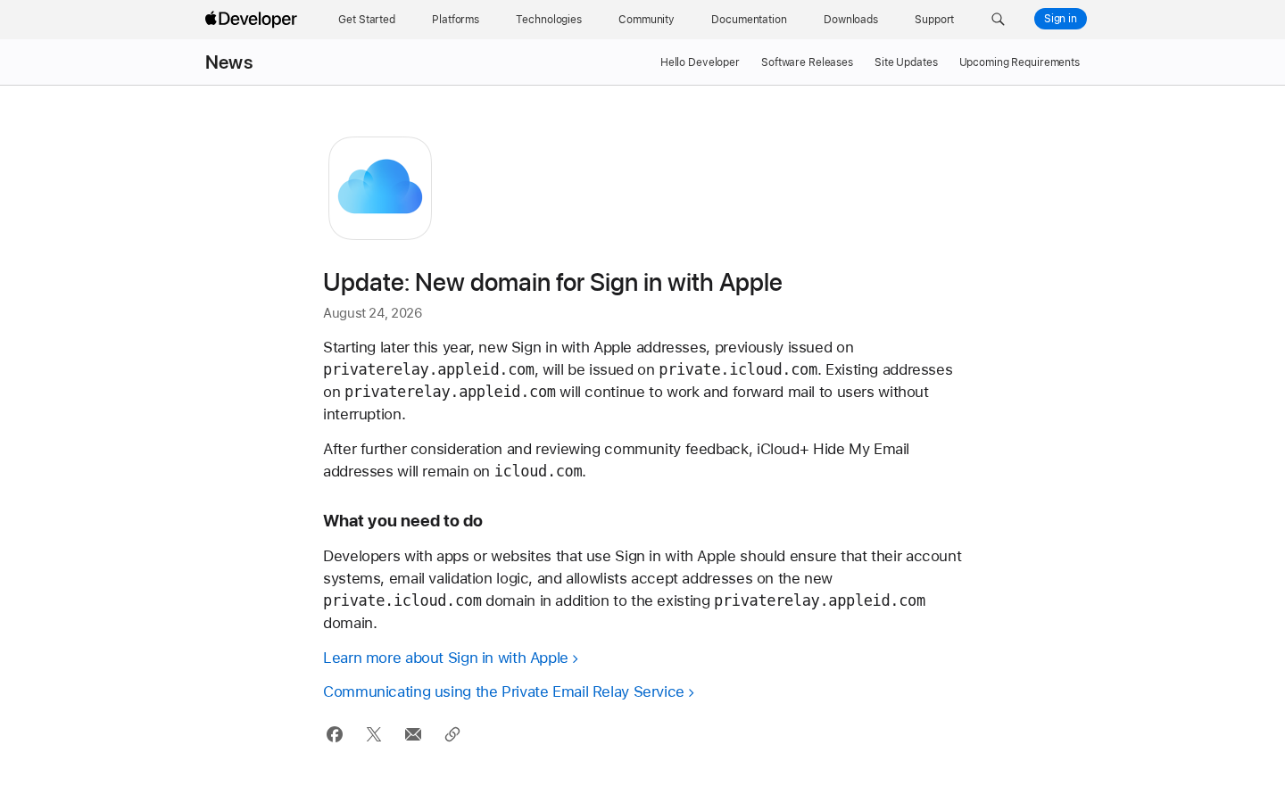The image size is (1285, 803).
Task: Open the Downloads menu
Action: [x=850, y=20]
